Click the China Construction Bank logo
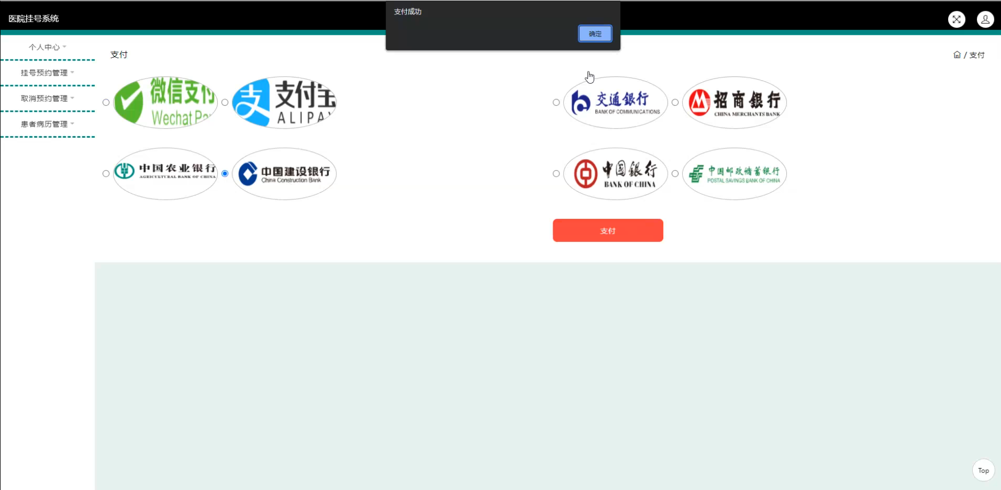The image size is (1001, 490). (x=284, y=173)
